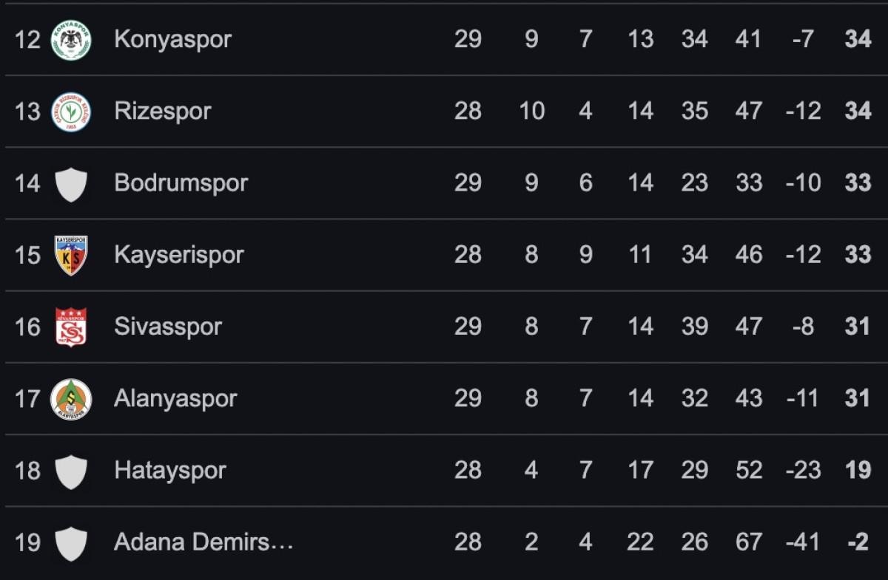The width and height of the screenshot is (888, 580).
Task: Click Adana Demirspor's -2 points total
Action: (x=858, y=542)
